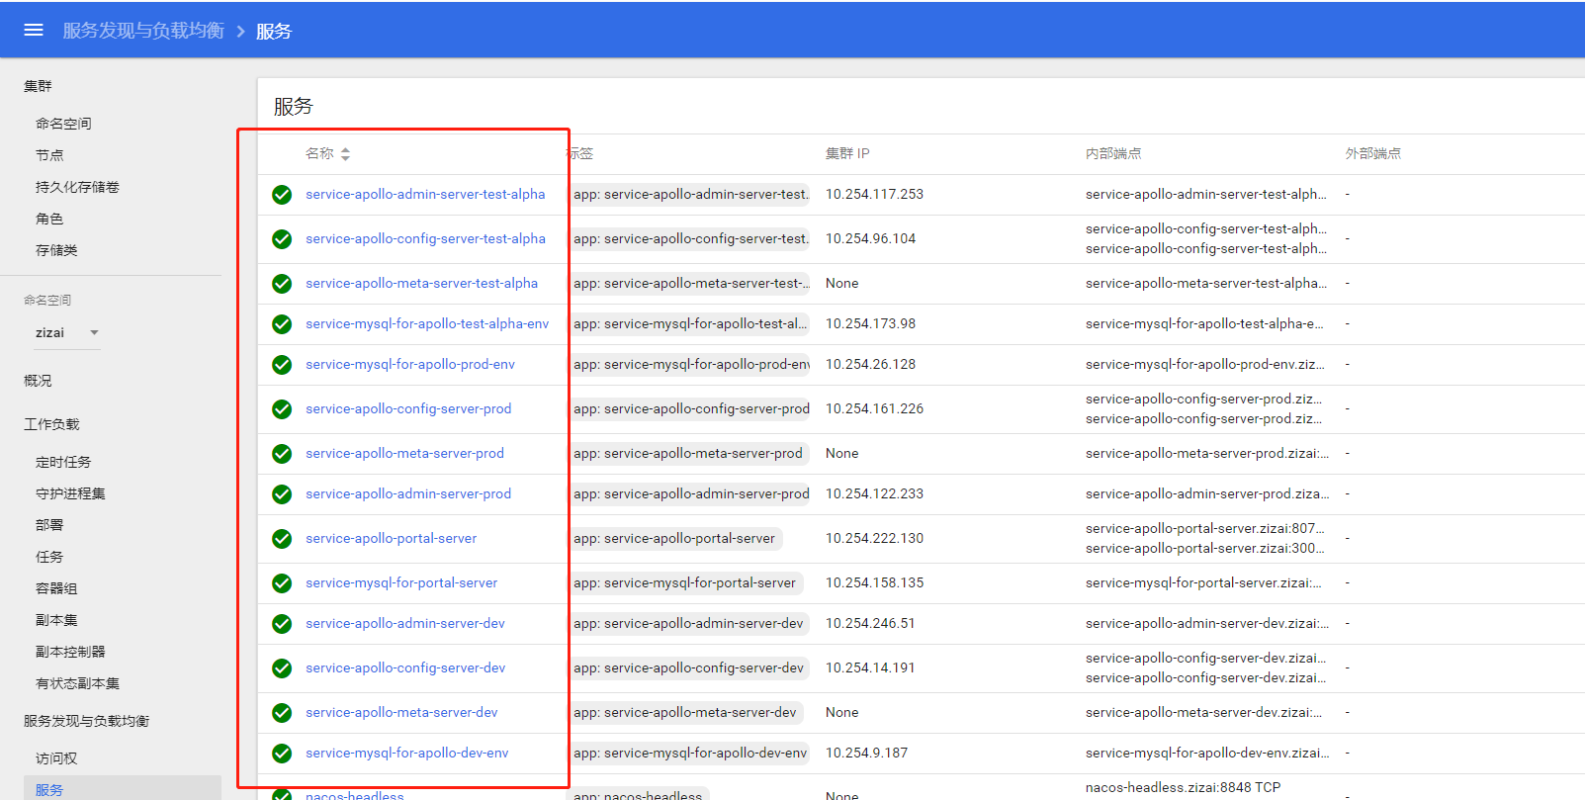Click cluster IP 10.254.117.253
Image resolution: width=1585 pixels, height=800 pixels.
click(x=874, y=194)
